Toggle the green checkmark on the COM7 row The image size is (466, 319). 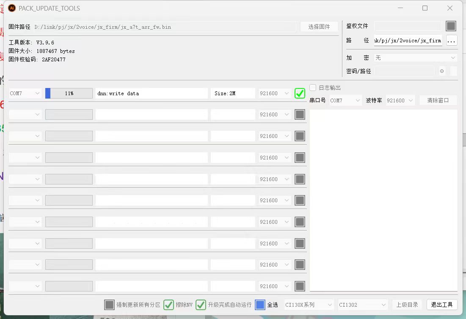300,93
